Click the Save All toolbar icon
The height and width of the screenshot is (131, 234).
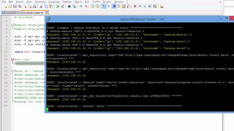[x=20, y=7]
